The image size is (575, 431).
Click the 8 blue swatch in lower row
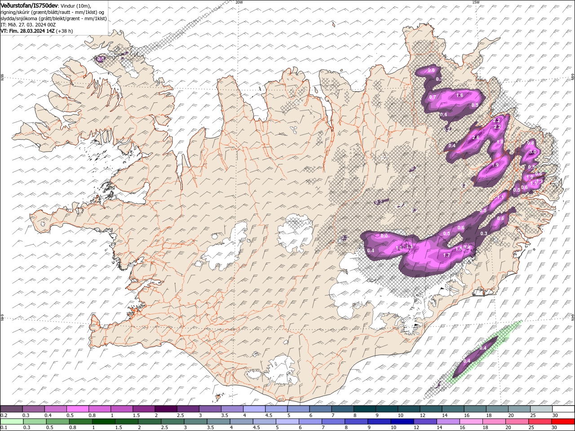(356, 422)
